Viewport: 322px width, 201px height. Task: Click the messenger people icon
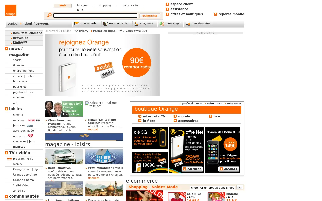click(162, 24)
